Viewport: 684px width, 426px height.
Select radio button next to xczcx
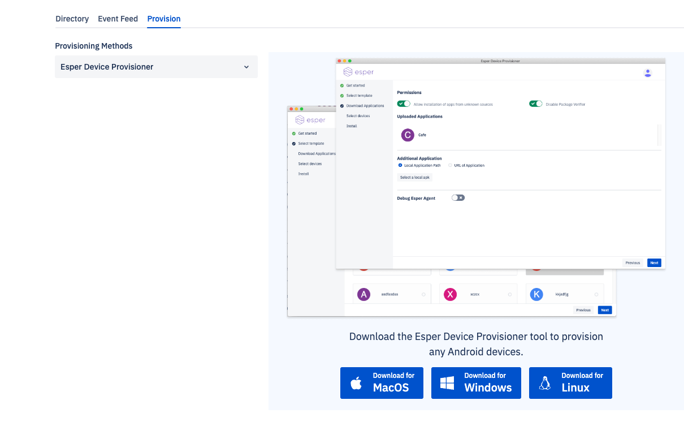510,294
